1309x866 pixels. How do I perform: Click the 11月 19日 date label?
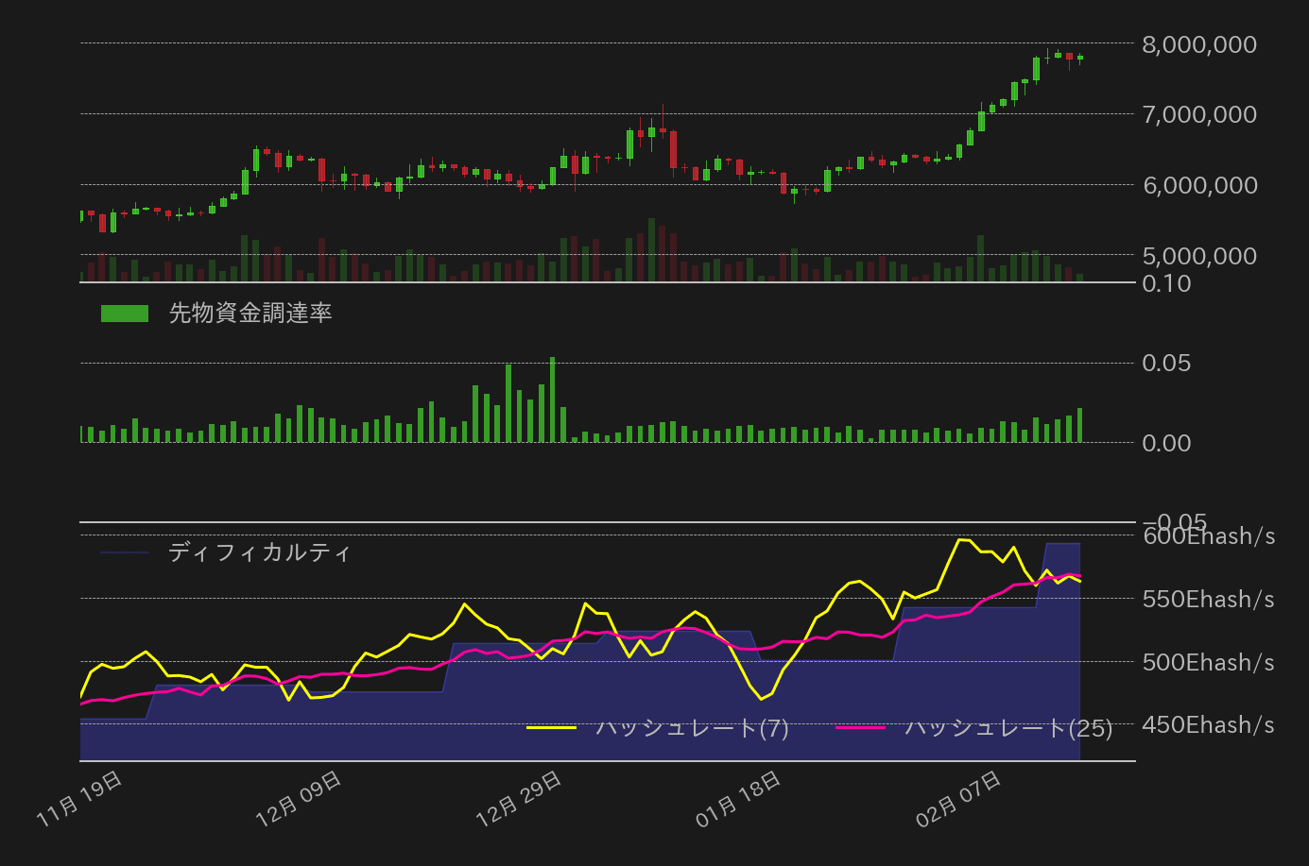(x=79, y=799)
